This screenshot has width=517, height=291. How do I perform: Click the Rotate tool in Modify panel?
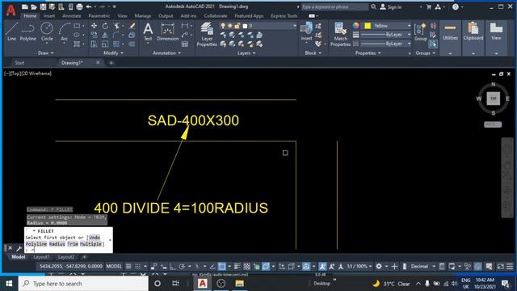click(x=105, y=26)
